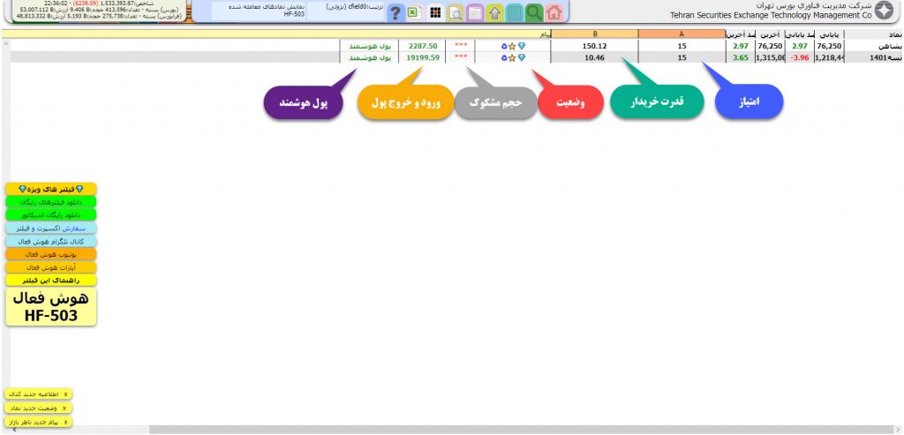
Task: Click the 15 score in the تسه1401 row
Action: pyautogui.click(x=682, y=57)
